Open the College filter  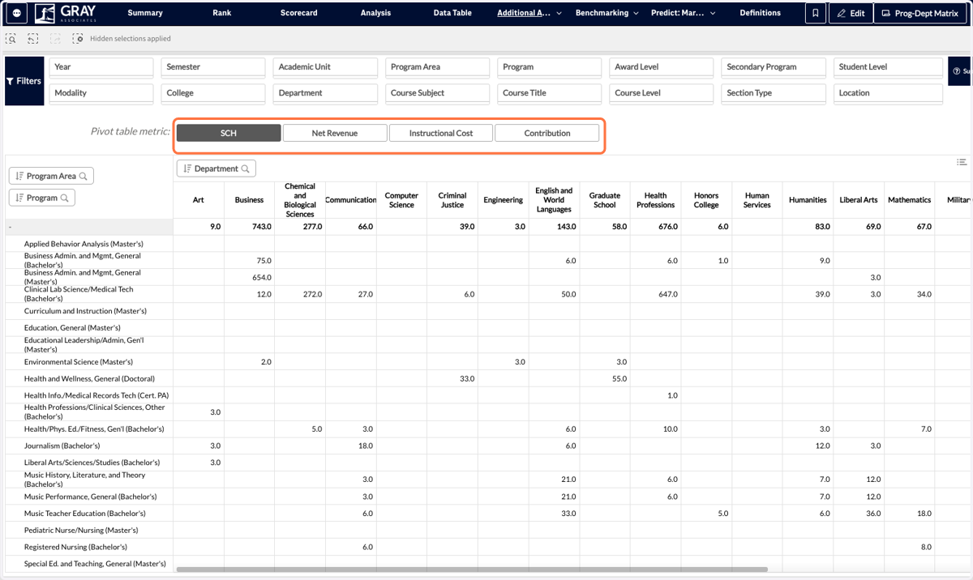[x=213, y=93]
